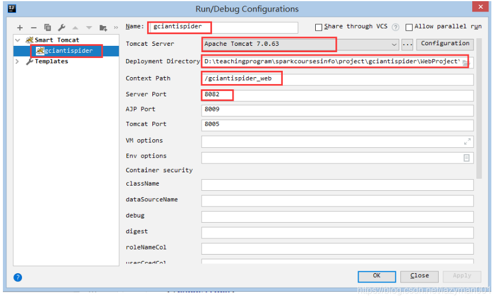
Task: Move the configuration up with the arrow
Action: (x=75, y=28)
